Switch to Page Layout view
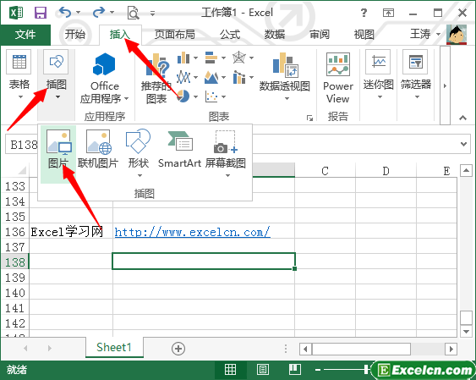This screenshot has width=476, height=380. (x=263, y=370)
